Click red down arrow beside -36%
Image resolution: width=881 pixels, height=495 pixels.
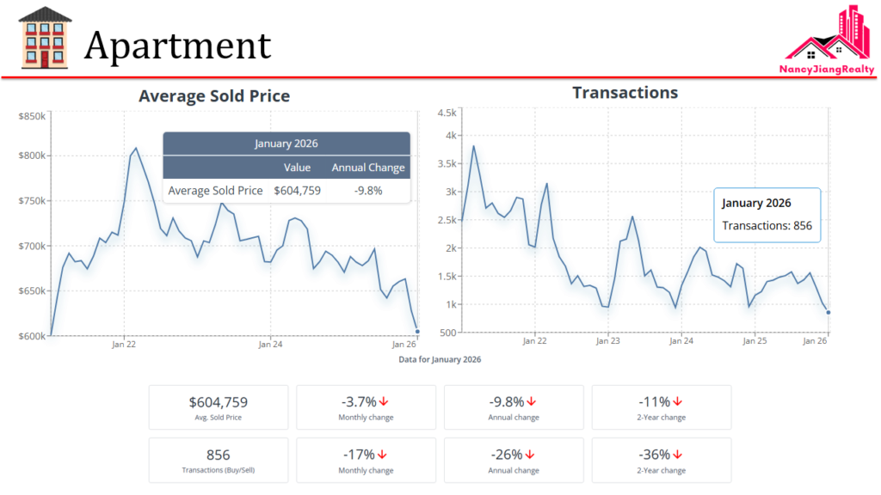point(678,455)
